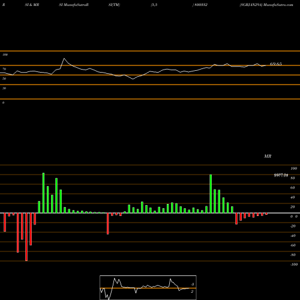Click the tallest red bar reaching -100
Image resolution: width=300 pixels, height=300 pixels.
(26, 237)
